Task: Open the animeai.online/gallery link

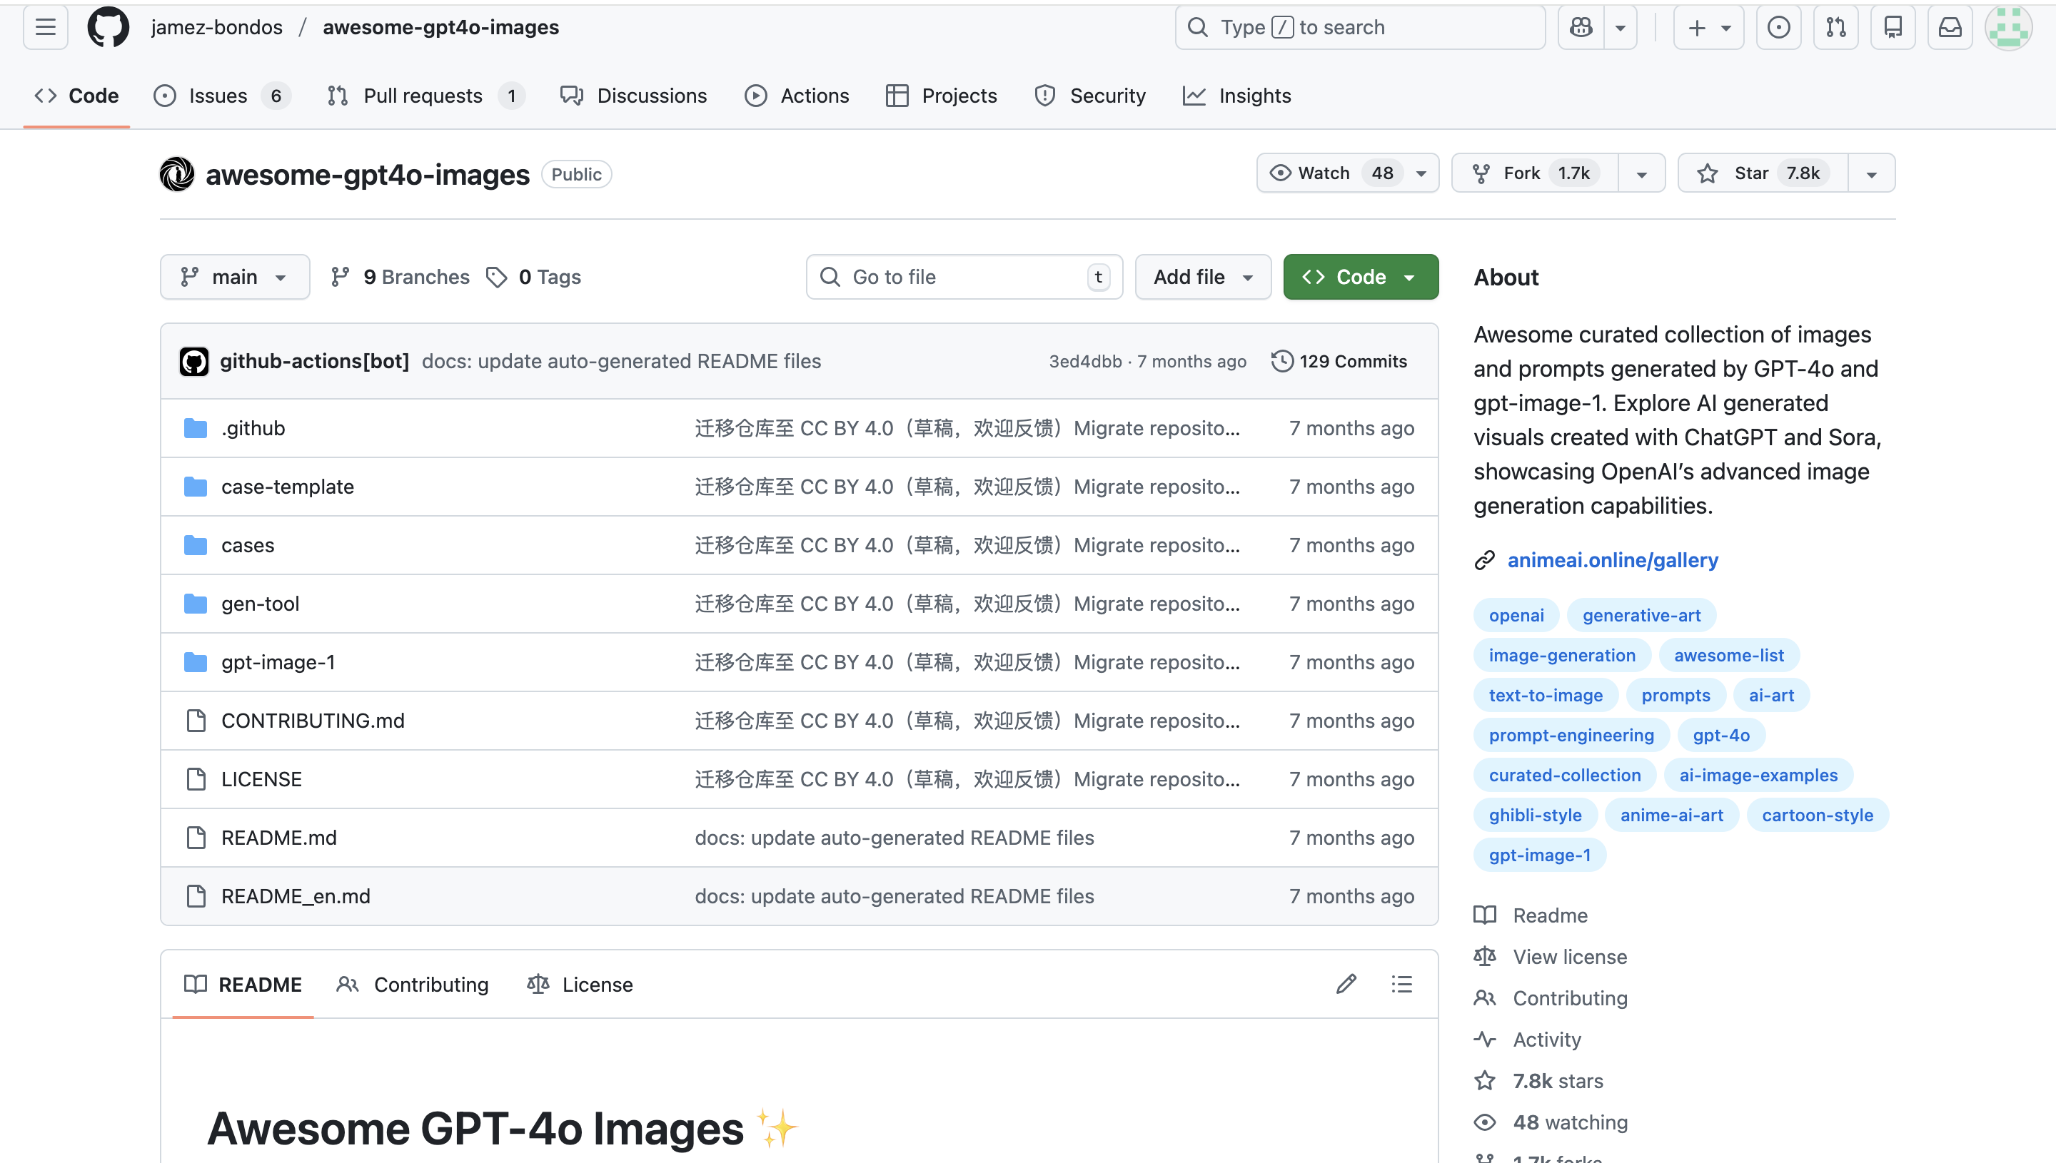Action: click(1612, 560)
